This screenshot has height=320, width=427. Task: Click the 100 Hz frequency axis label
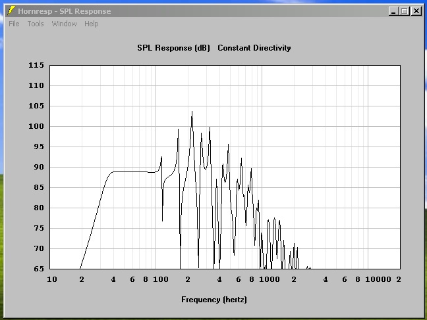[x=161, y=279]
